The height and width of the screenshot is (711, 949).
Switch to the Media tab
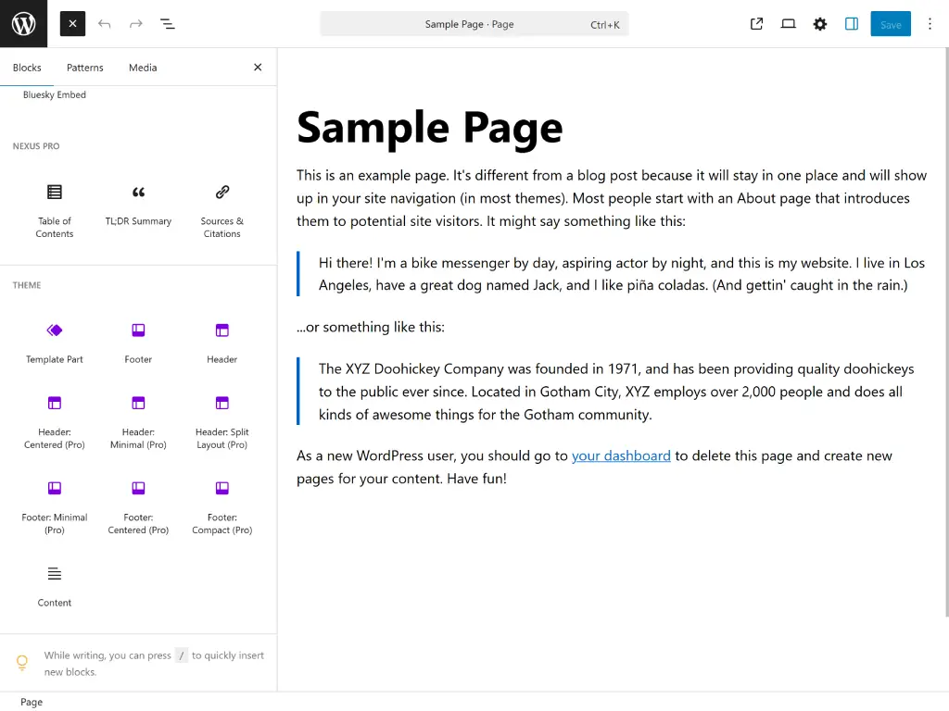tap(143, 67)
